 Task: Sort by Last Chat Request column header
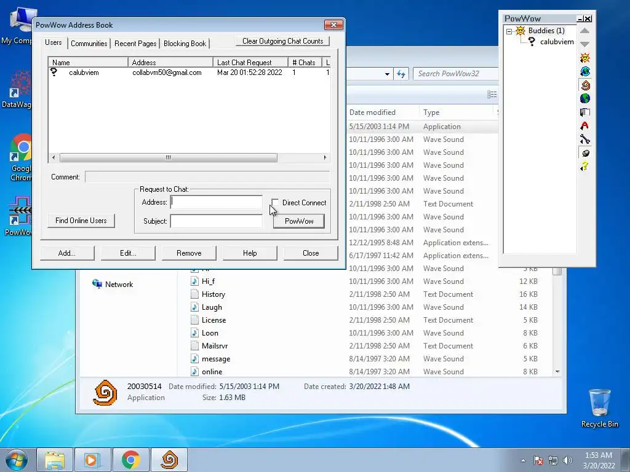coord(250,62)
